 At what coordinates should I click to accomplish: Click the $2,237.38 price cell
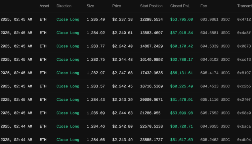tap(122, 19)
